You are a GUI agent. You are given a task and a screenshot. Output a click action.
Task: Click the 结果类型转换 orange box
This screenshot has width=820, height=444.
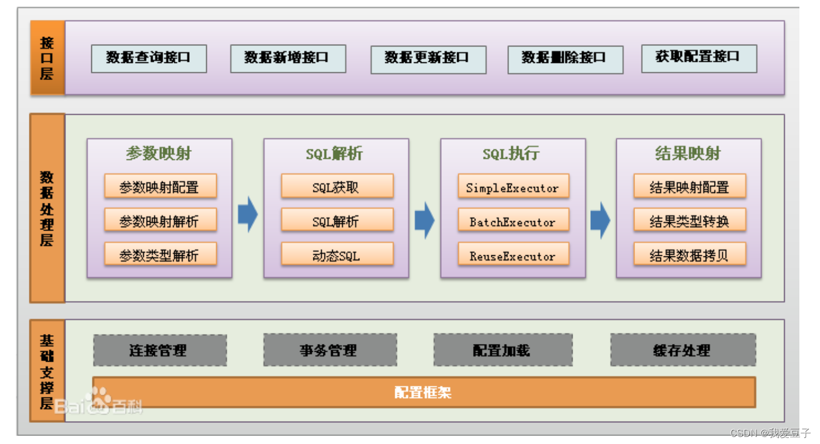(x=690, y=221)
